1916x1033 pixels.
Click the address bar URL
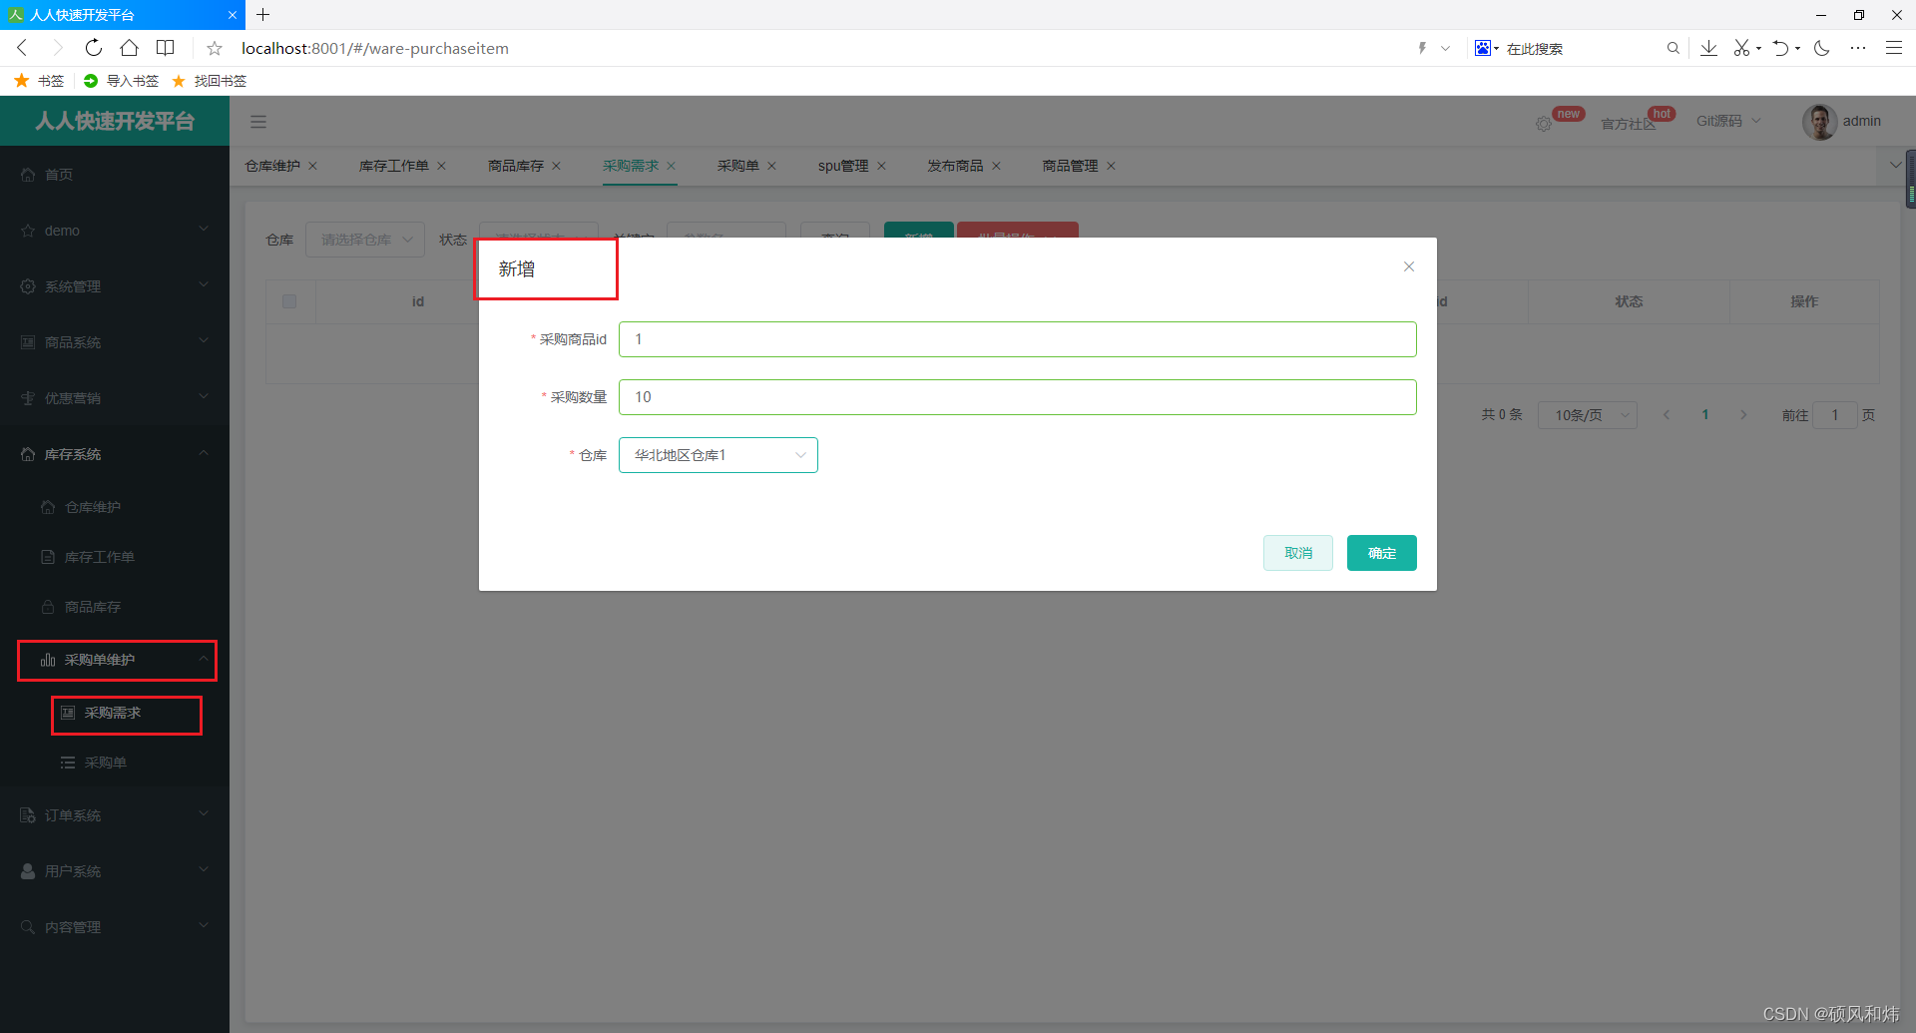[x=375, y=48]
